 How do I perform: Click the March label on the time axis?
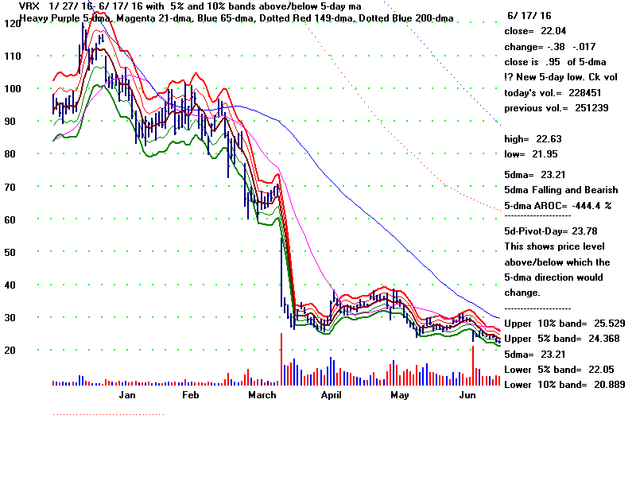(x=262, y=394)
